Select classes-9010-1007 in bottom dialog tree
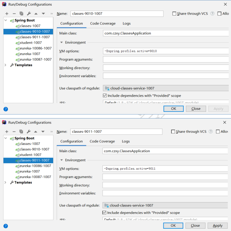The image size is (231, 231). (35, 149)
